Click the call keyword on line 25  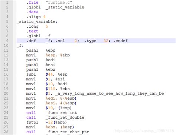[31, 117]
